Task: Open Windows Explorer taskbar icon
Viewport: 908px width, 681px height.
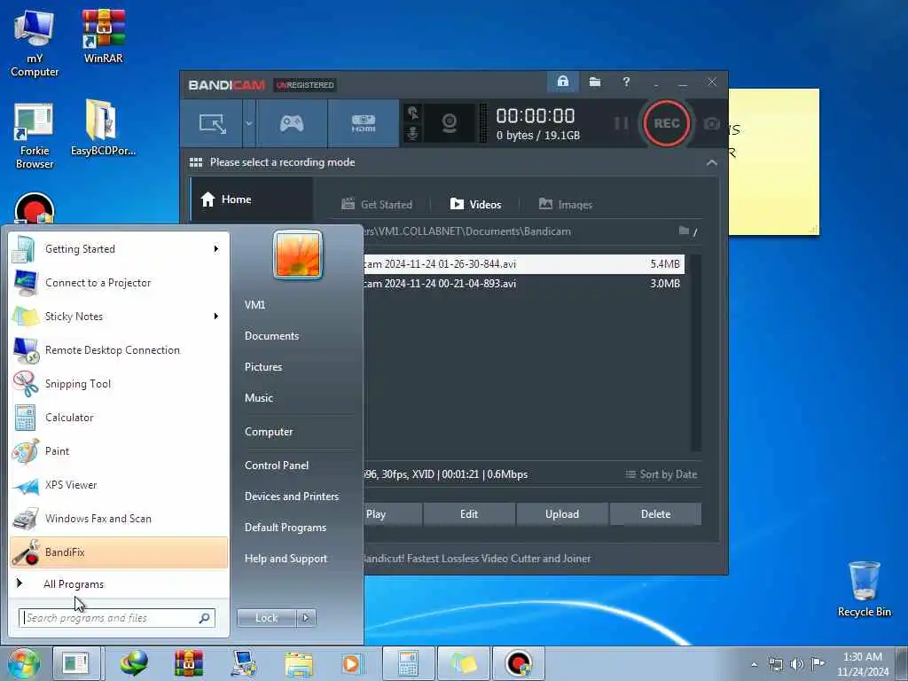Action: [299, 663]
